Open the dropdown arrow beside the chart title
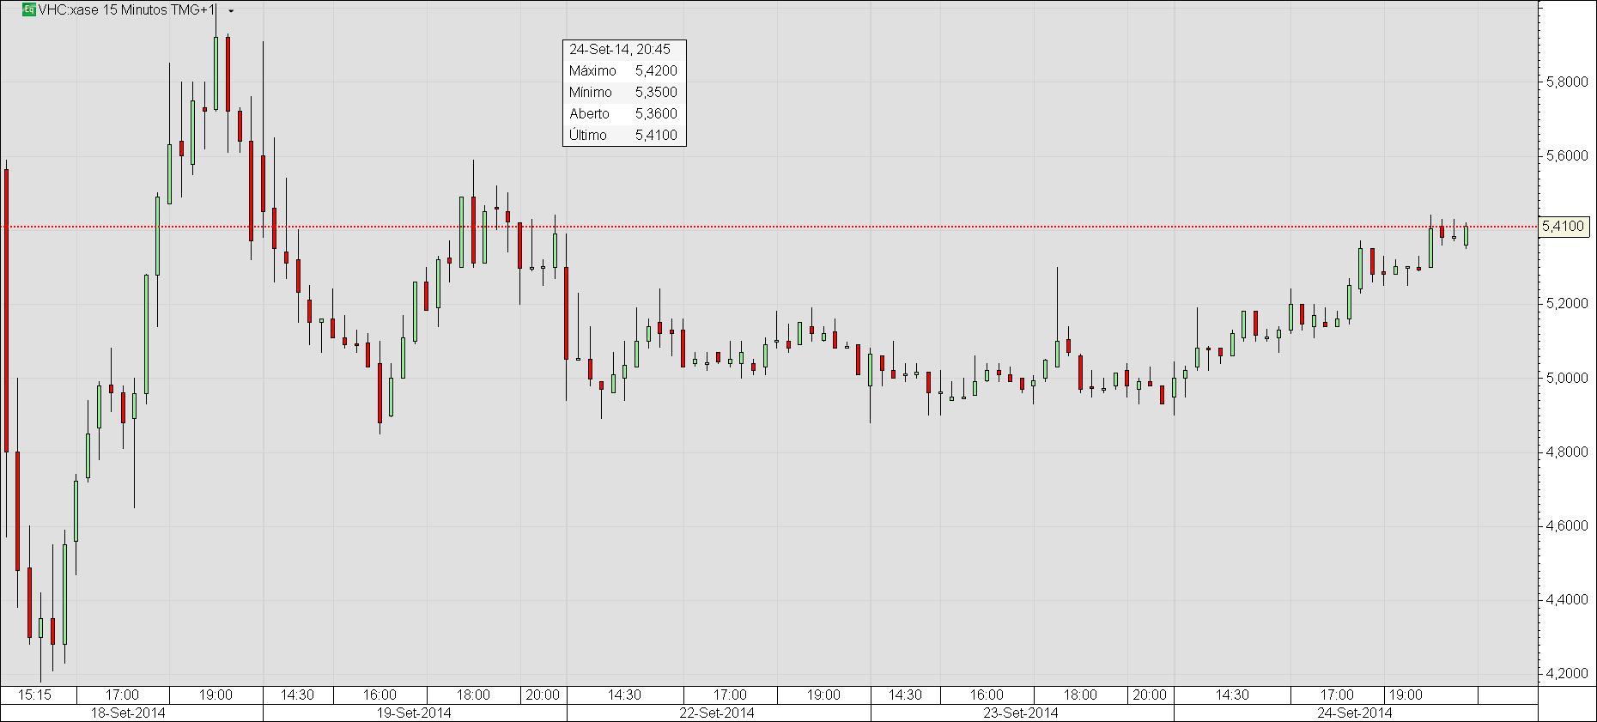This screenshot has height=722, width=1597. pyautogui.click(x=231, y=11)
